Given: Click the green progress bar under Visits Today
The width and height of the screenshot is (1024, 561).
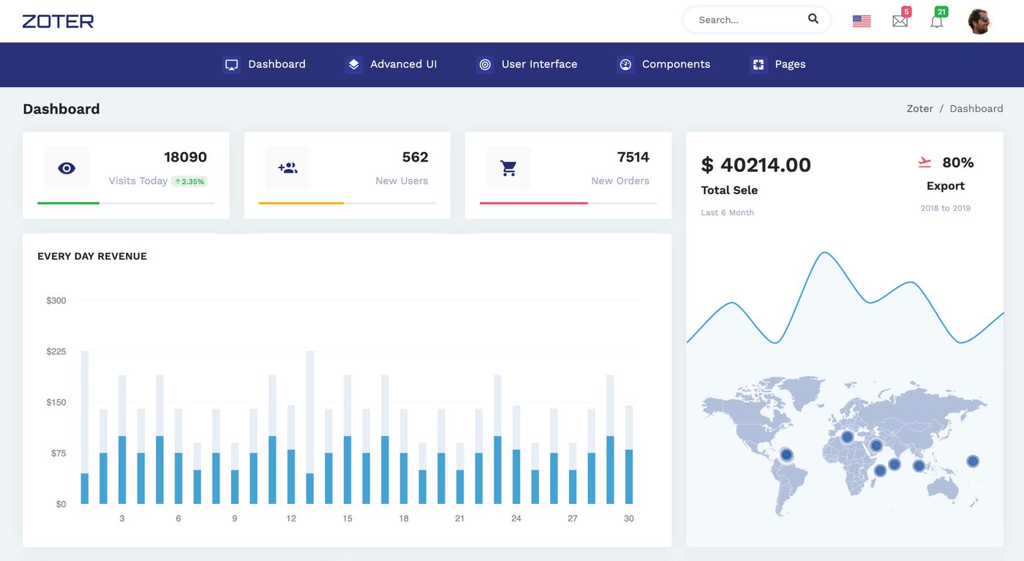Looking at the screenshot, I should (68, 203).
